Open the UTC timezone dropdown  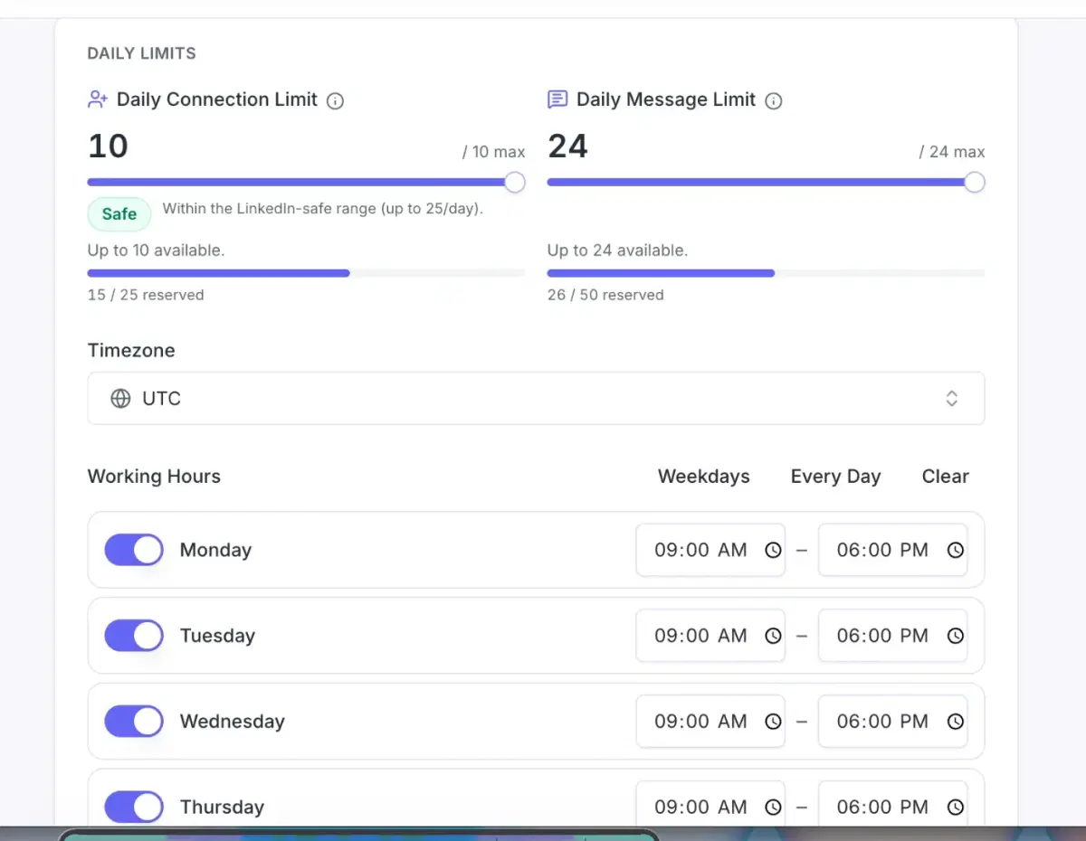click(x=536, y=399)
